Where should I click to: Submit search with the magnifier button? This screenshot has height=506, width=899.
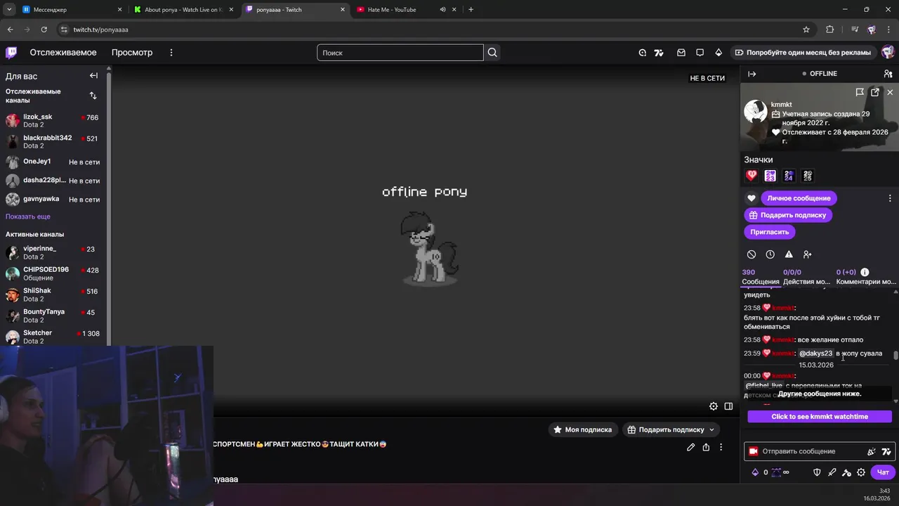coord(492,52)
